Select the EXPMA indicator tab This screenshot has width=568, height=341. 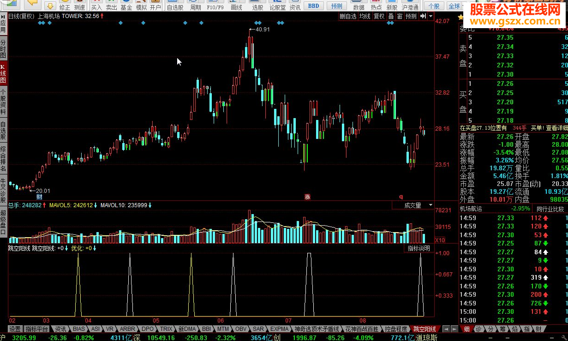pos(280,329)
